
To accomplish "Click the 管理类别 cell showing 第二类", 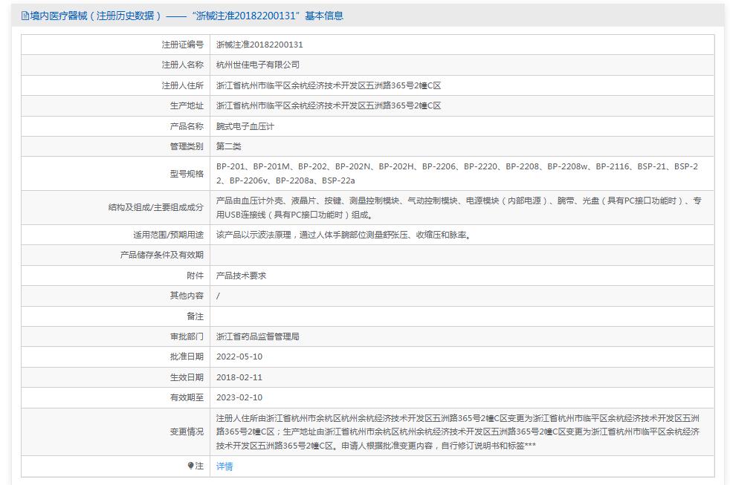I will point(231,146).
